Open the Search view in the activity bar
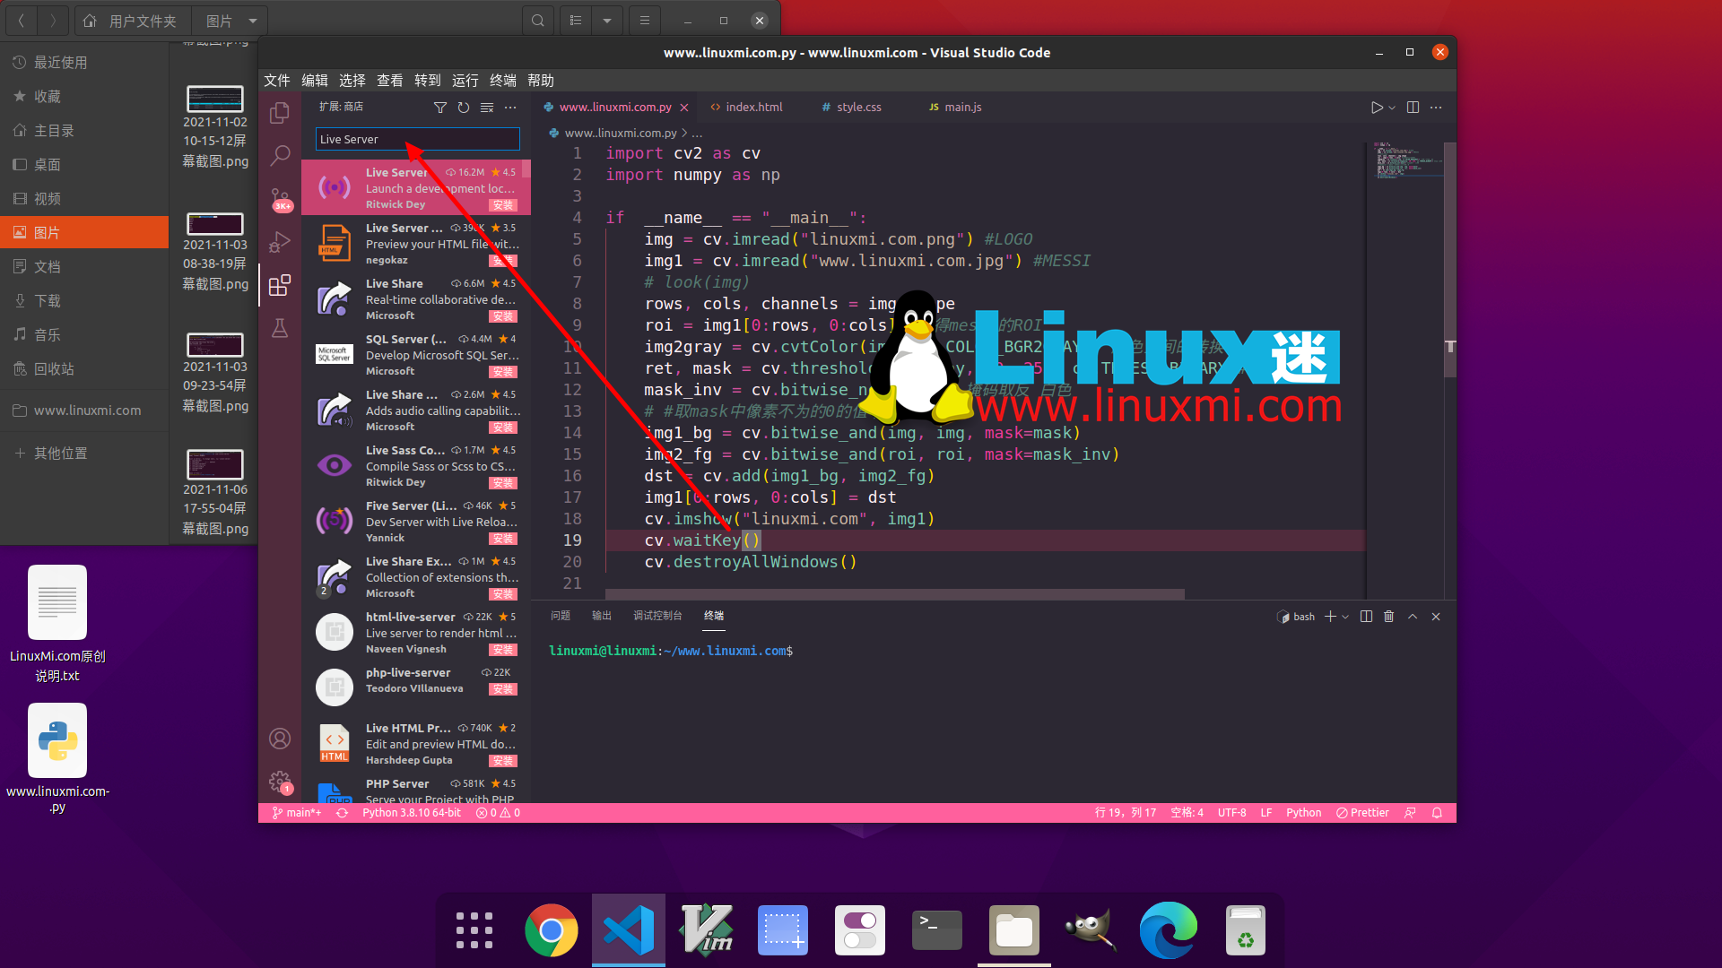1722x968 pixels. 280,155
